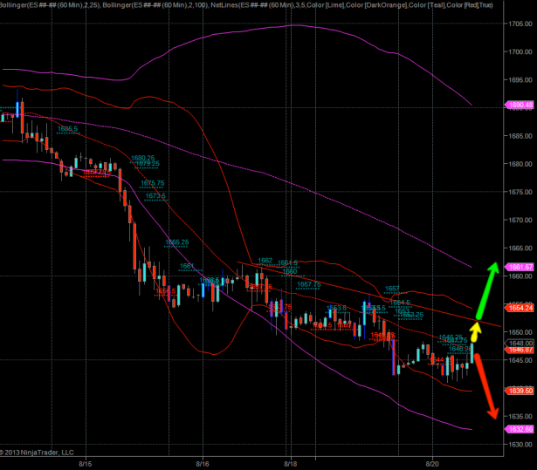
Task: Select the 1690.48 magenta price marker
Action: [x=520, y=106]
